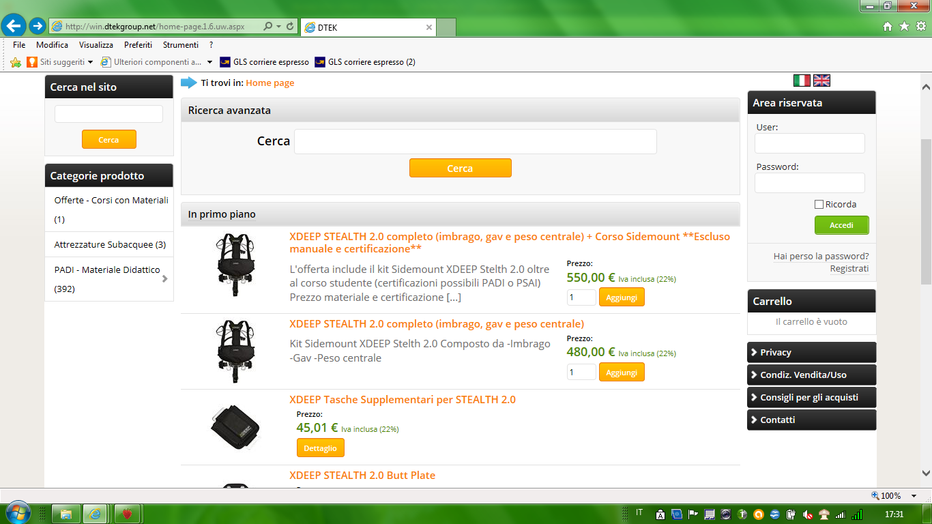Tick the Ricorda checkbox
This screenshot has width=932, height=524.
pos(819,205)
